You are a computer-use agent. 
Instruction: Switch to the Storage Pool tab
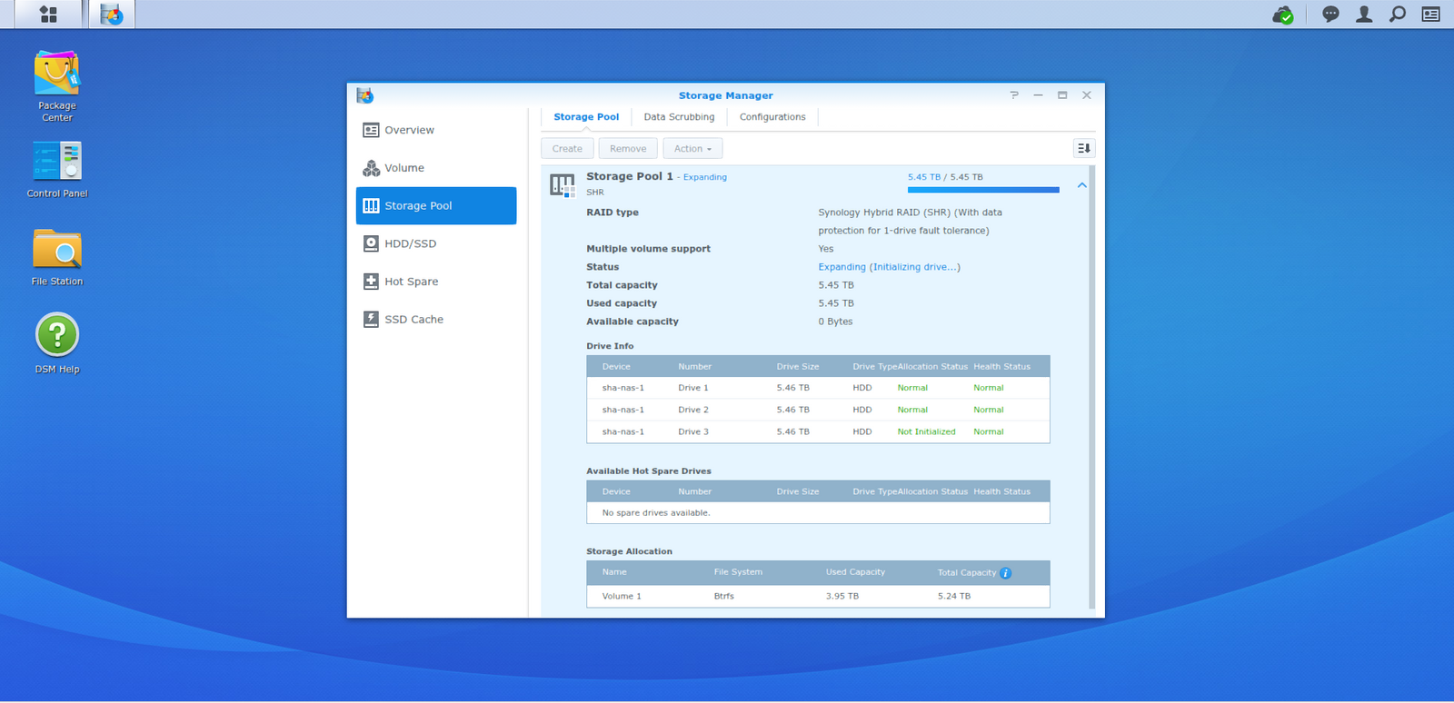coord(586,117)
